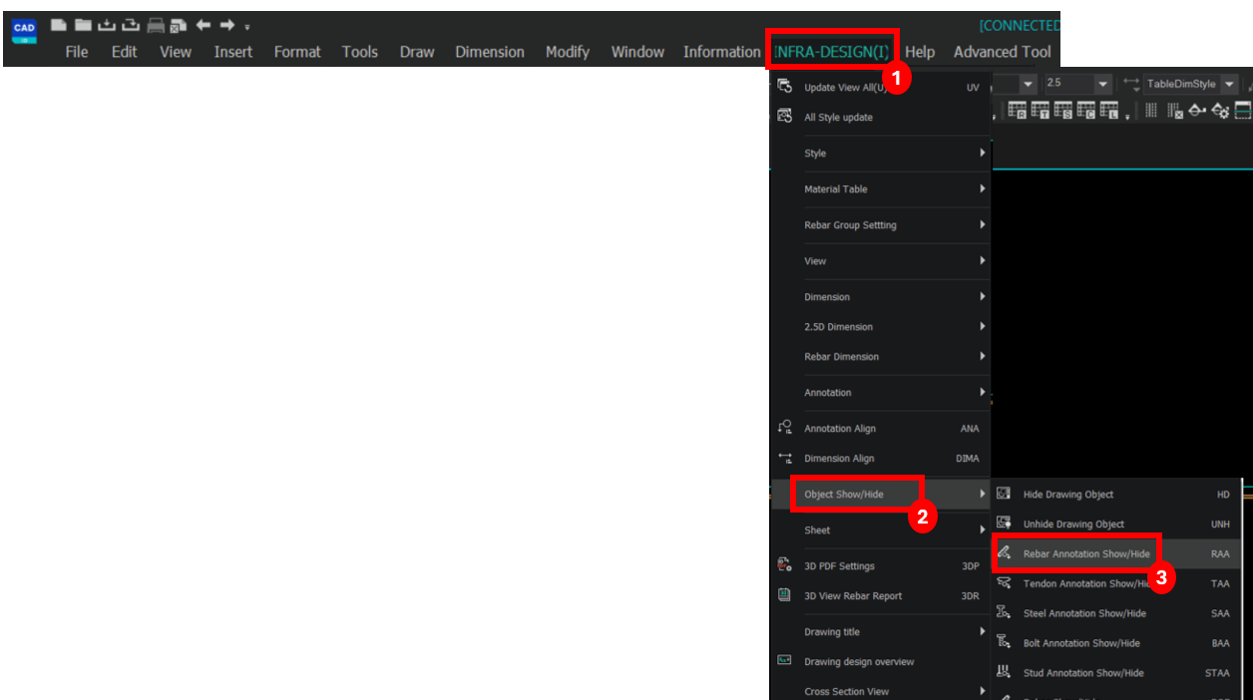Click the print icon in quick toolbar
This screenshot has width=1253, height=700.
156,25
